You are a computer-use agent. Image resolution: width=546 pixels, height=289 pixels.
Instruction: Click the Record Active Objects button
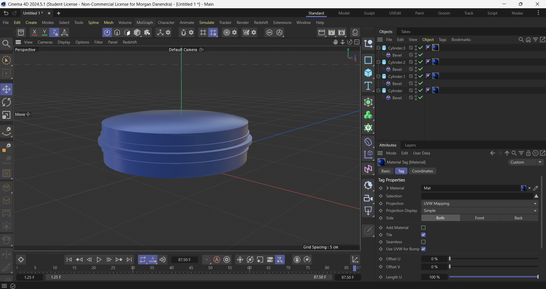pyautogui.click(x=207, y=259)
